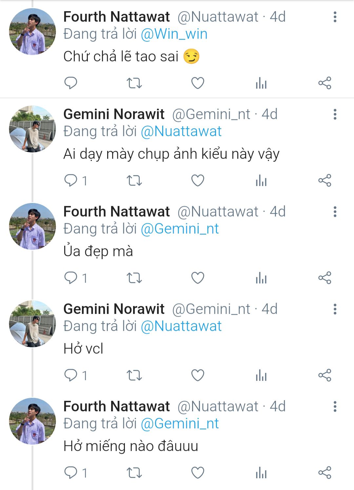354x490 pixels.
Task: Open reply thread on "Ủa đẹp mà" tweet
Action: pos(70,278)
